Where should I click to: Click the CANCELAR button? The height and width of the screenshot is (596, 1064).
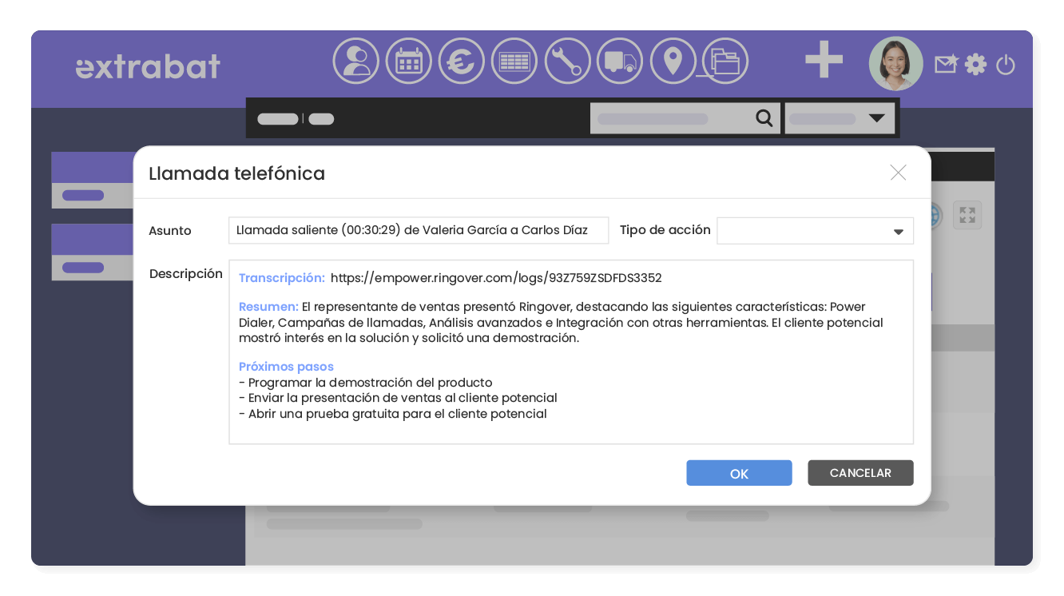860,472
